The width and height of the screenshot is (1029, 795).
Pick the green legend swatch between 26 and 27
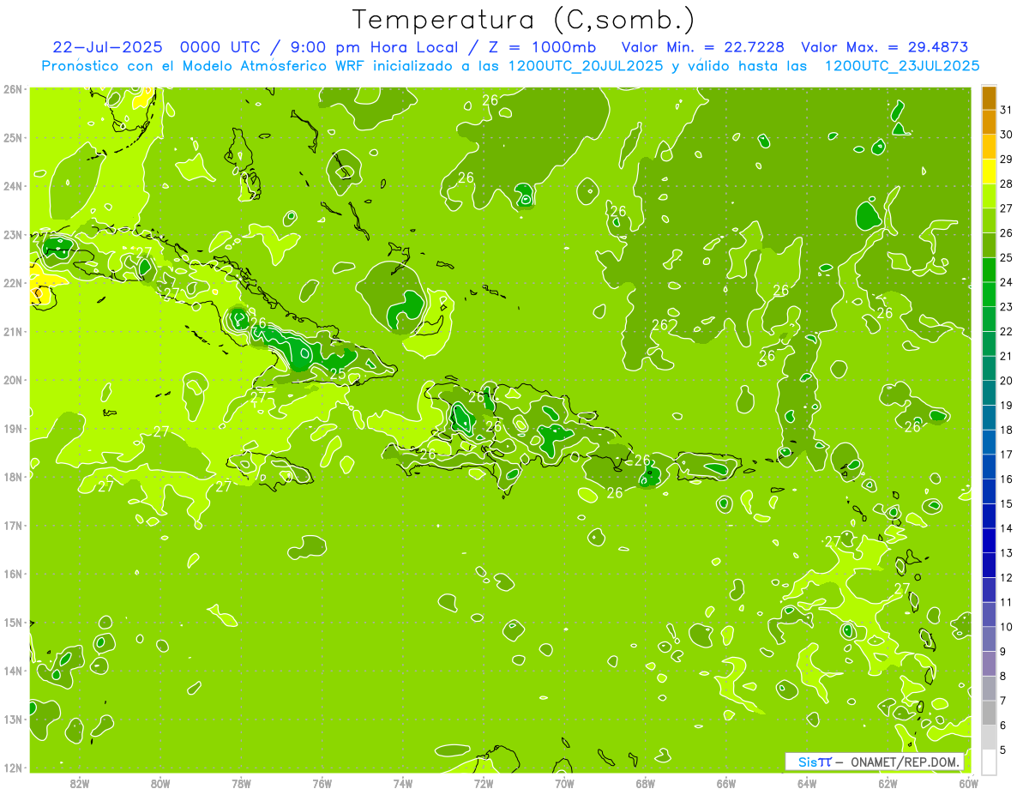tap(989, 220)
